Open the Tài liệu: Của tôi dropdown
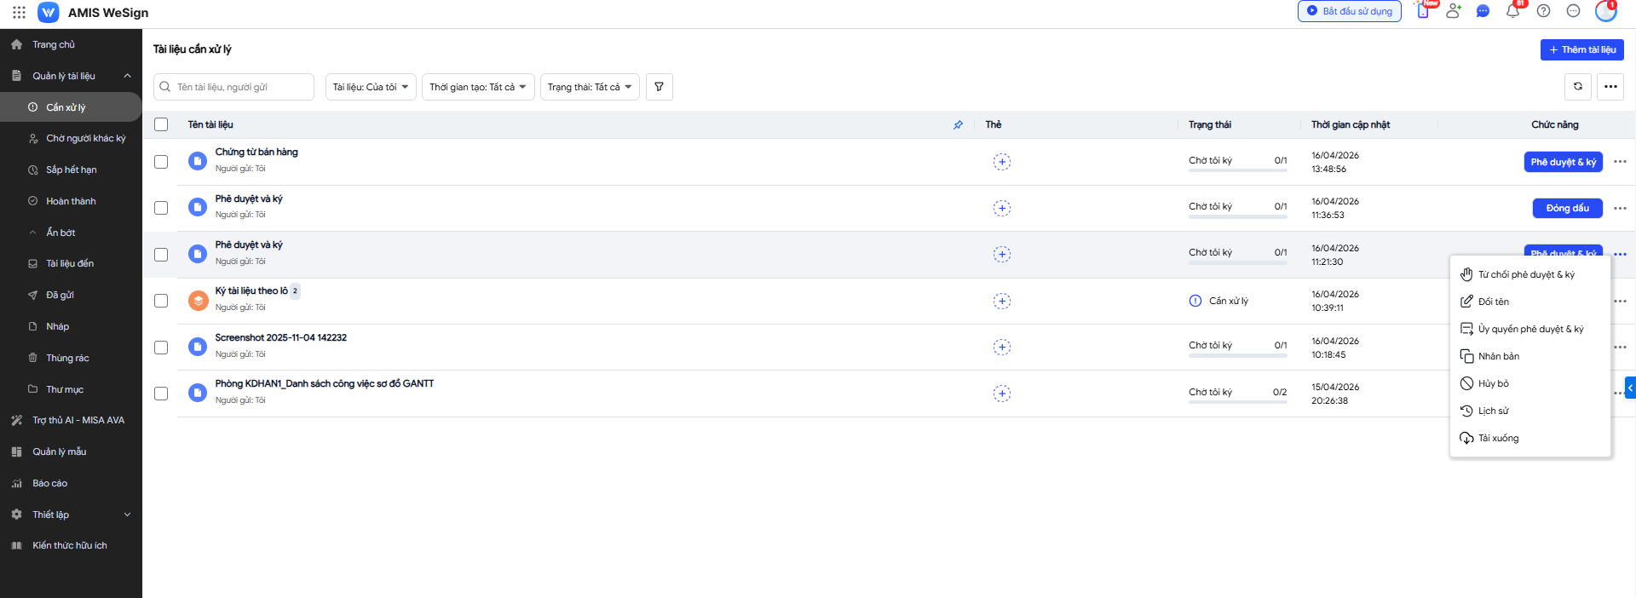This screenshot has width=1636, height=598. tap(371, 87)
